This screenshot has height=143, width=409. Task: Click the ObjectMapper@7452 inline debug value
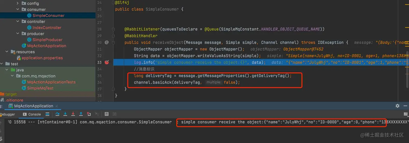coord(303,49)
